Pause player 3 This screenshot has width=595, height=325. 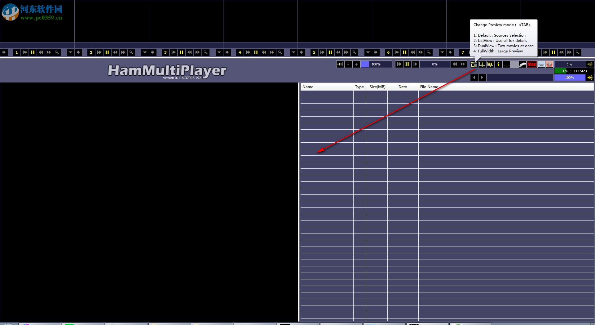(182, 52)
